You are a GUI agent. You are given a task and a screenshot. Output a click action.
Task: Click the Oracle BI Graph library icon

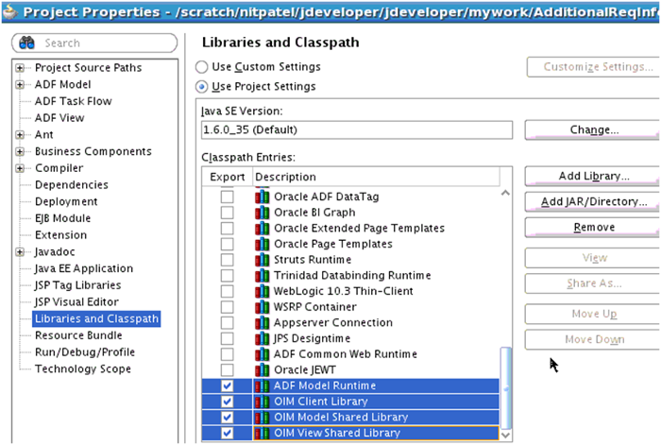[262, 213]
